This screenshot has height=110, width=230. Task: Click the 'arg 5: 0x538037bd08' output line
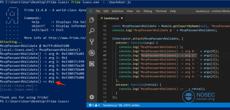42,74
